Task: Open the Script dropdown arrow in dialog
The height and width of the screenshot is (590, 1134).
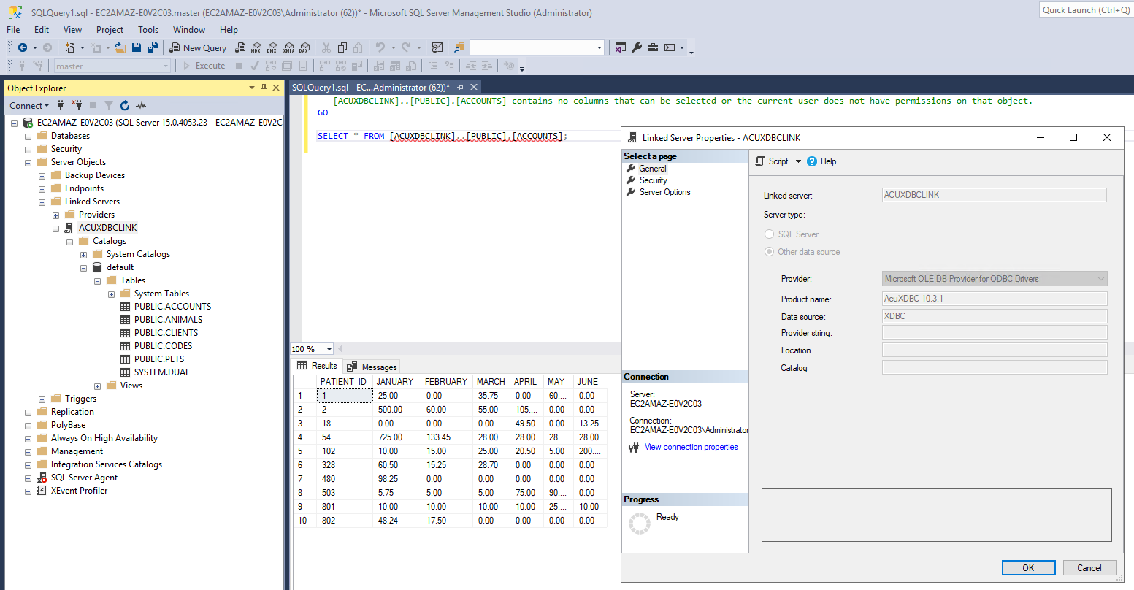Action: coord(798,161)
